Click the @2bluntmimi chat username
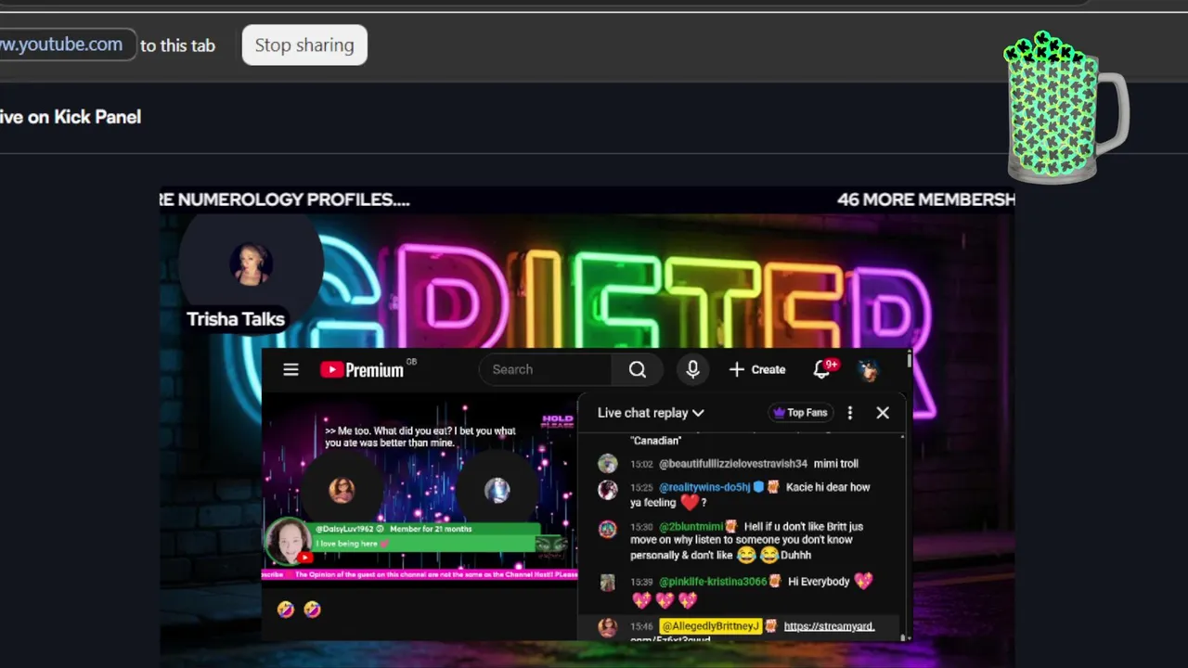1188x668 pixels. [691, 526]
